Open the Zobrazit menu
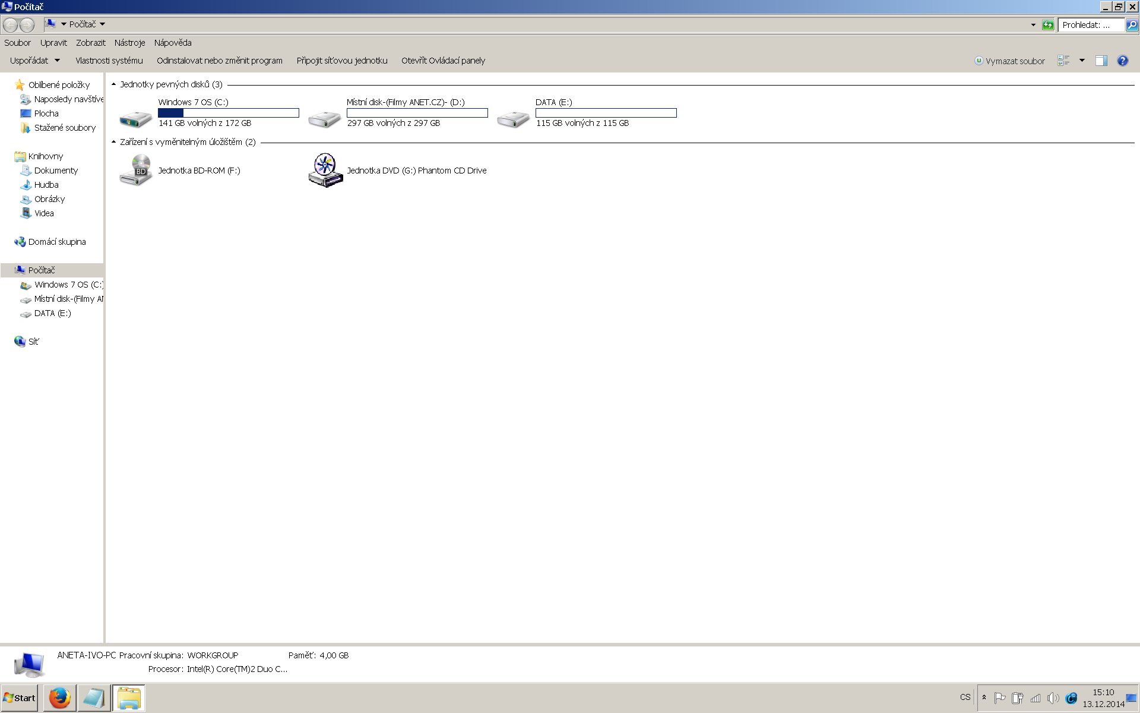The image size is (1140, 713). tap(90, 43)
